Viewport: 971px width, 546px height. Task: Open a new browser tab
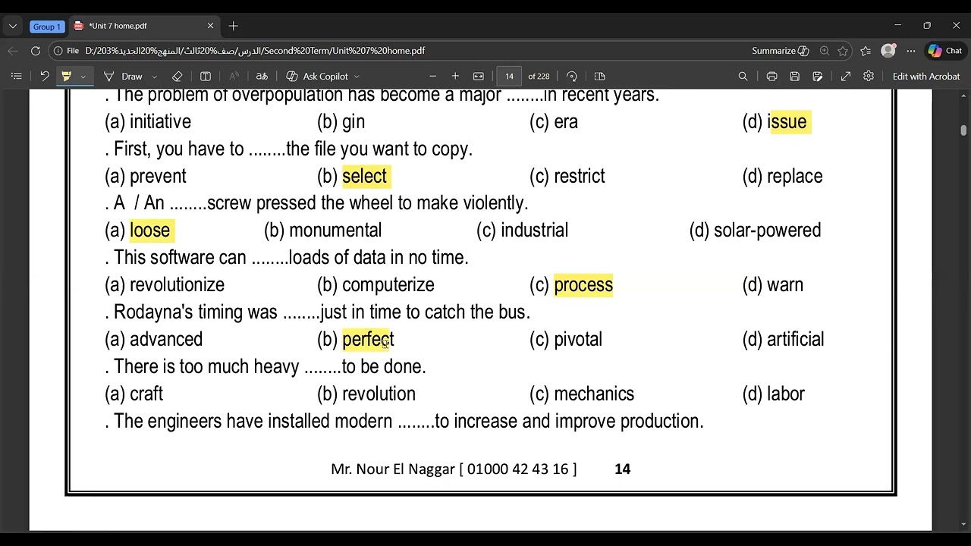coord(234,26)
